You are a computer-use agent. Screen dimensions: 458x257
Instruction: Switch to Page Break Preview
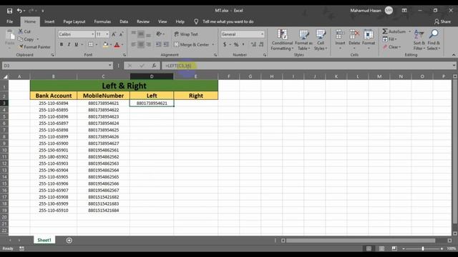coord(394,248)
